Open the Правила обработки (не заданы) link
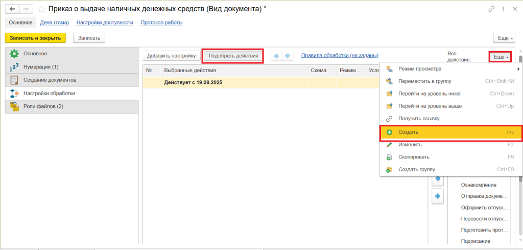The width and height of the screenshot is (523, 250). 339,56
